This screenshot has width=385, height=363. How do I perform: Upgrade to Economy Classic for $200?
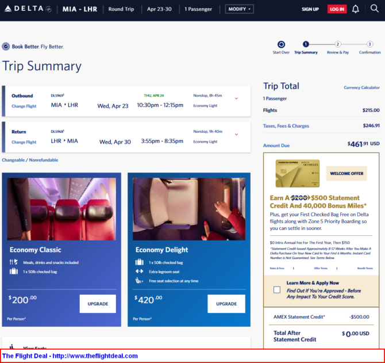(x=98, y=304)
